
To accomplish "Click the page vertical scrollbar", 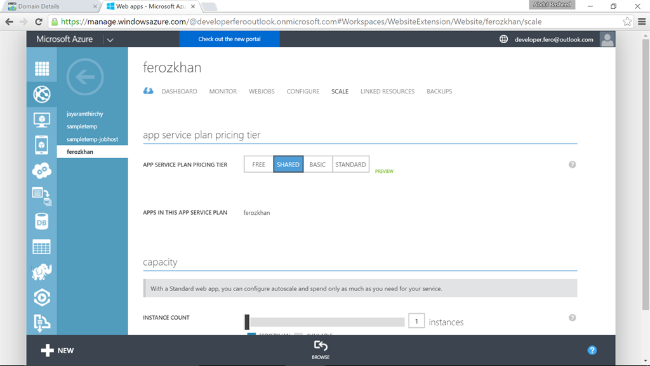I will point(646,174).
